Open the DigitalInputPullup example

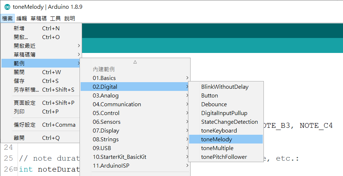coord(226,113)
